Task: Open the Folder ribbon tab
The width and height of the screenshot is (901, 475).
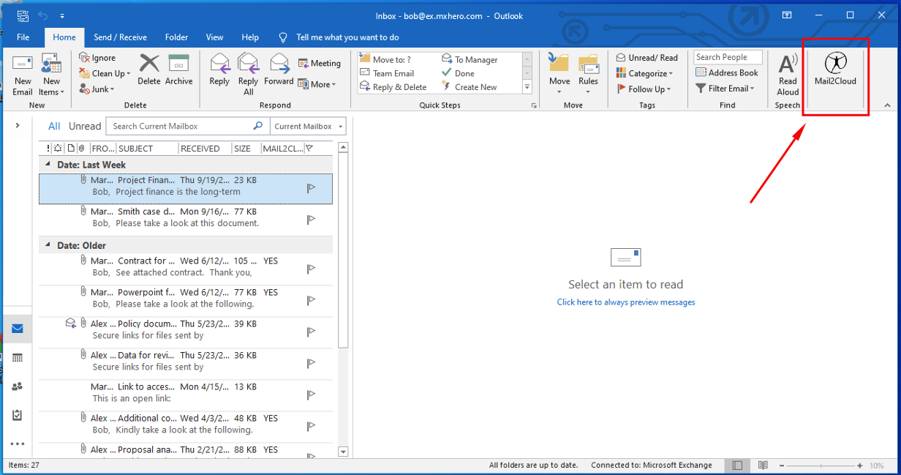Action: tap(176, 37)
